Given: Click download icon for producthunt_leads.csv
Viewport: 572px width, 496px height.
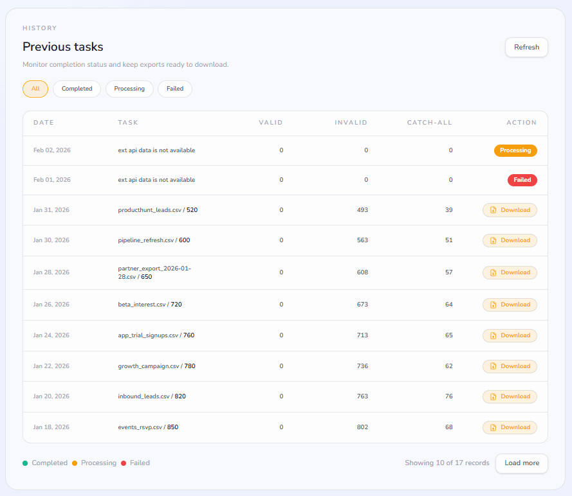Looking at the screenshot, I should pos(494,210).
